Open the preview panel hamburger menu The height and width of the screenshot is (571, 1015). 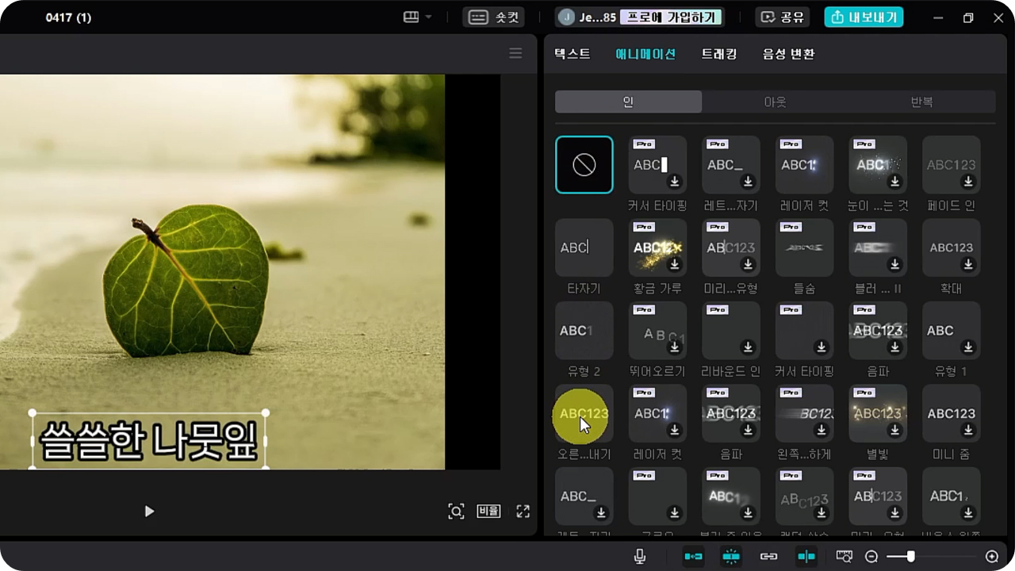(515, 53)
